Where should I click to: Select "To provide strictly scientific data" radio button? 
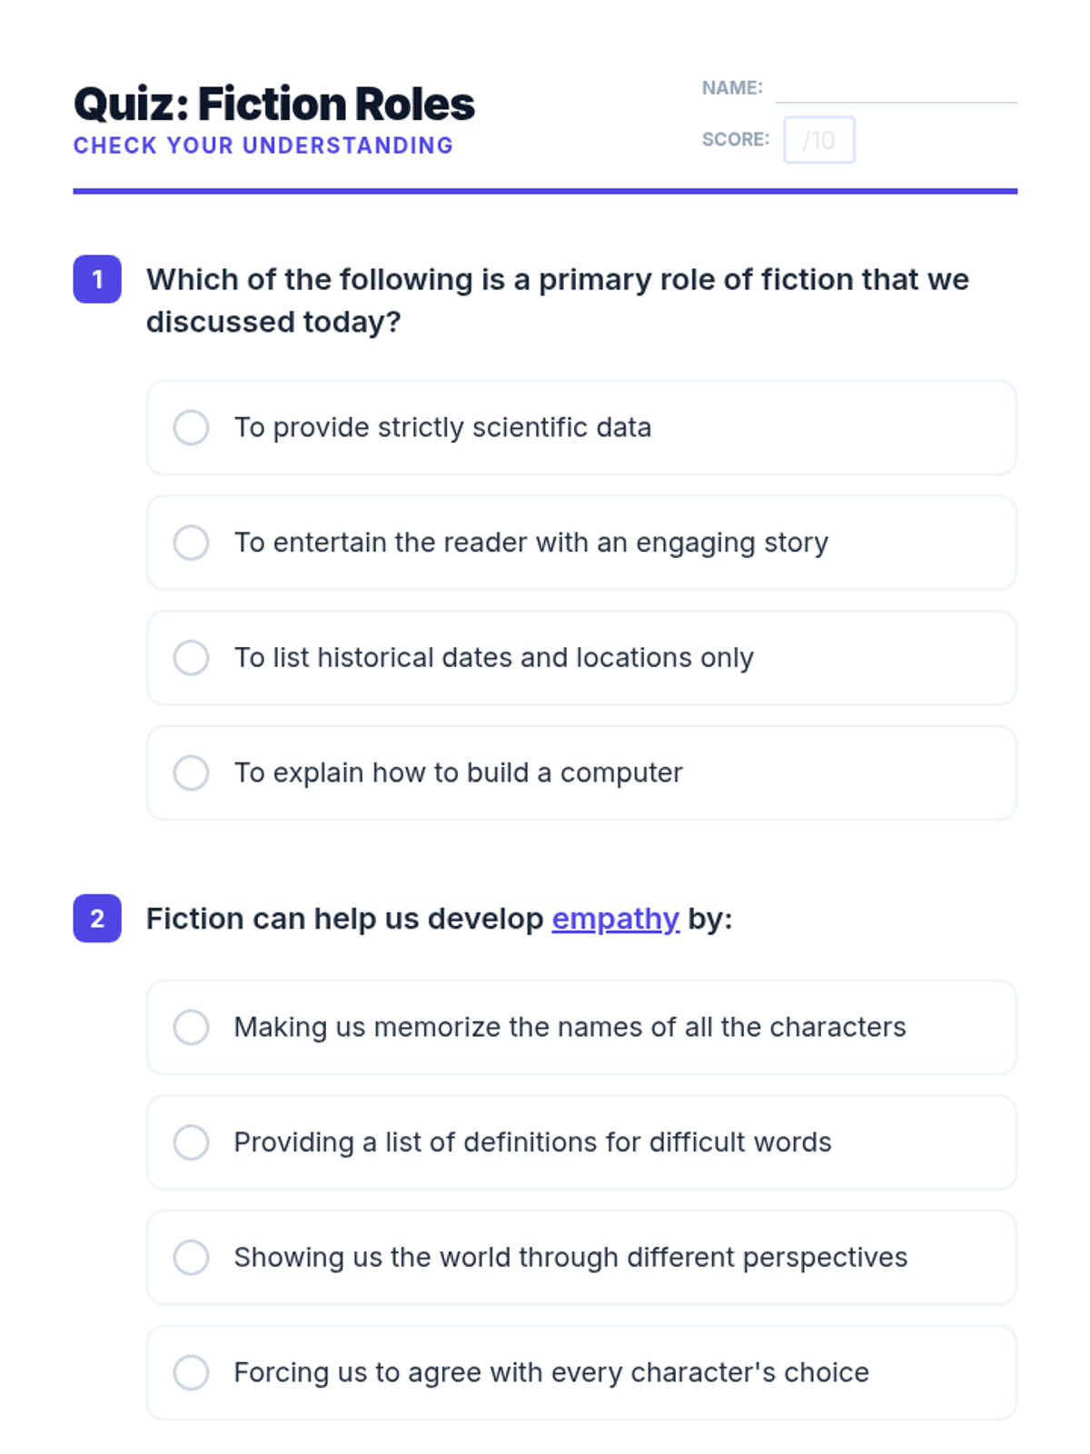[191, 427]
